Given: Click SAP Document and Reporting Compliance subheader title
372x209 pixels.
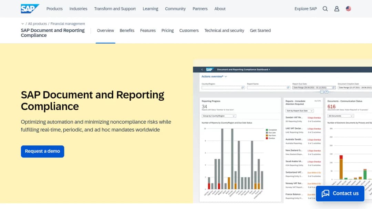Looking at the screenshot, I should (53, 33).
